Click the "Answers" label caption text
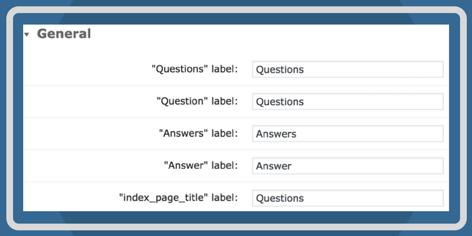 [x=198, y=134]
